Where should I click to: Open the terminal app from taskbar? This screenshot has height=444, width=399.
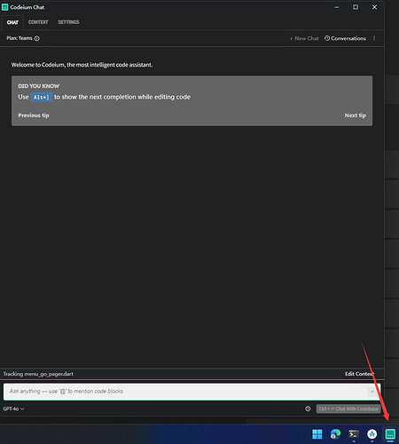354,434
